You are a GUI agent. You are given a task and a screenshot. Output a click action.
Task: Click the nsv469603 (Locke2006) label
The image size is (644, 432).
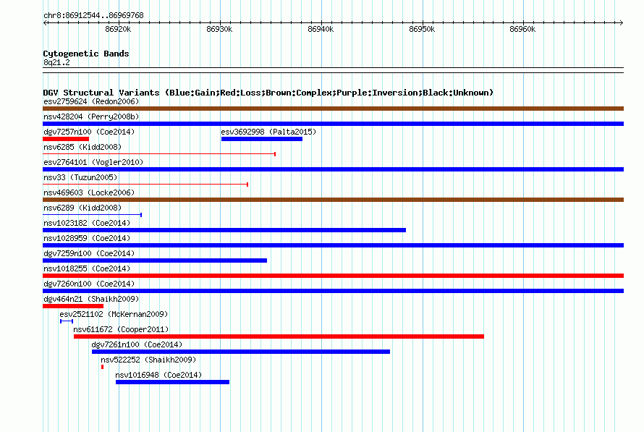tap(89, 192)
